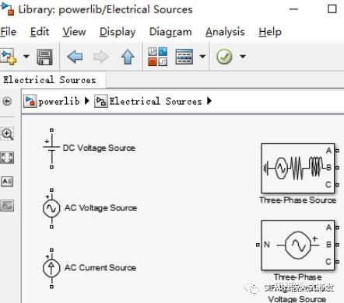Open the Analysis menu
This screenshot has height=303, width=344.
click(x=225, y=32)
